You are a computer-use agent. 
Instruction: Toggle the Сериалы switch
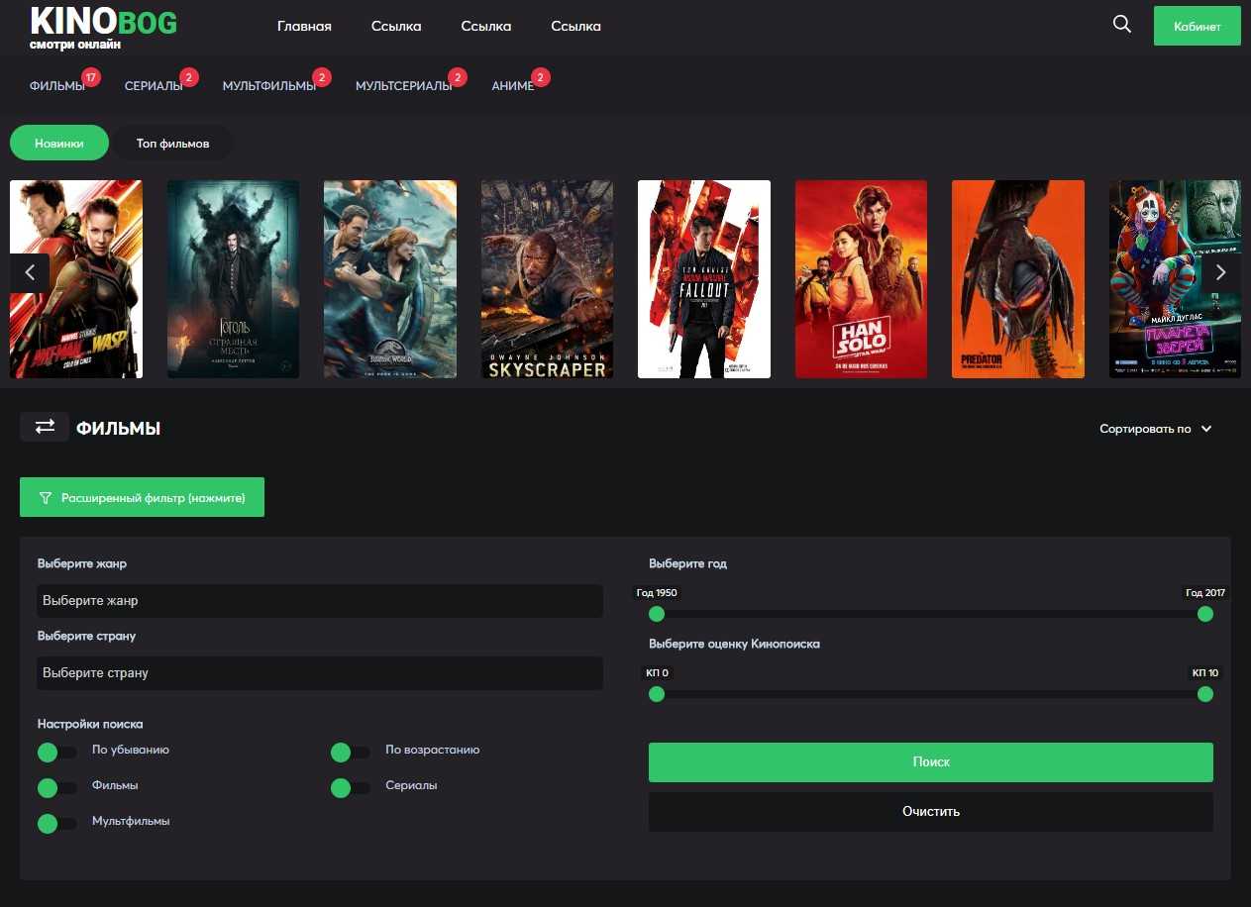350,788
